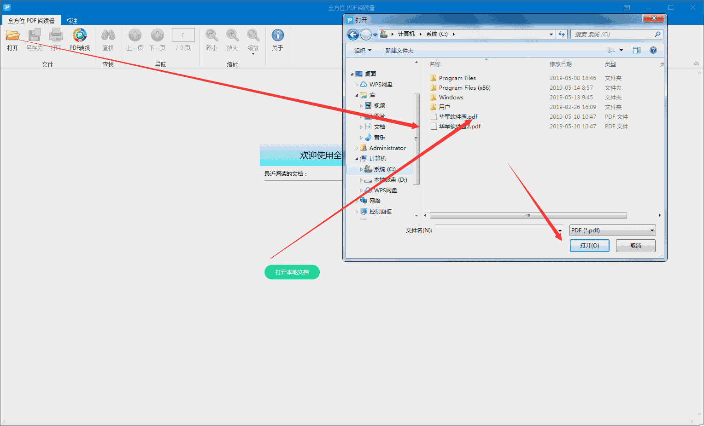Open the recent locations dropdown arrow
704x426 pixels.
click(375, 35)
